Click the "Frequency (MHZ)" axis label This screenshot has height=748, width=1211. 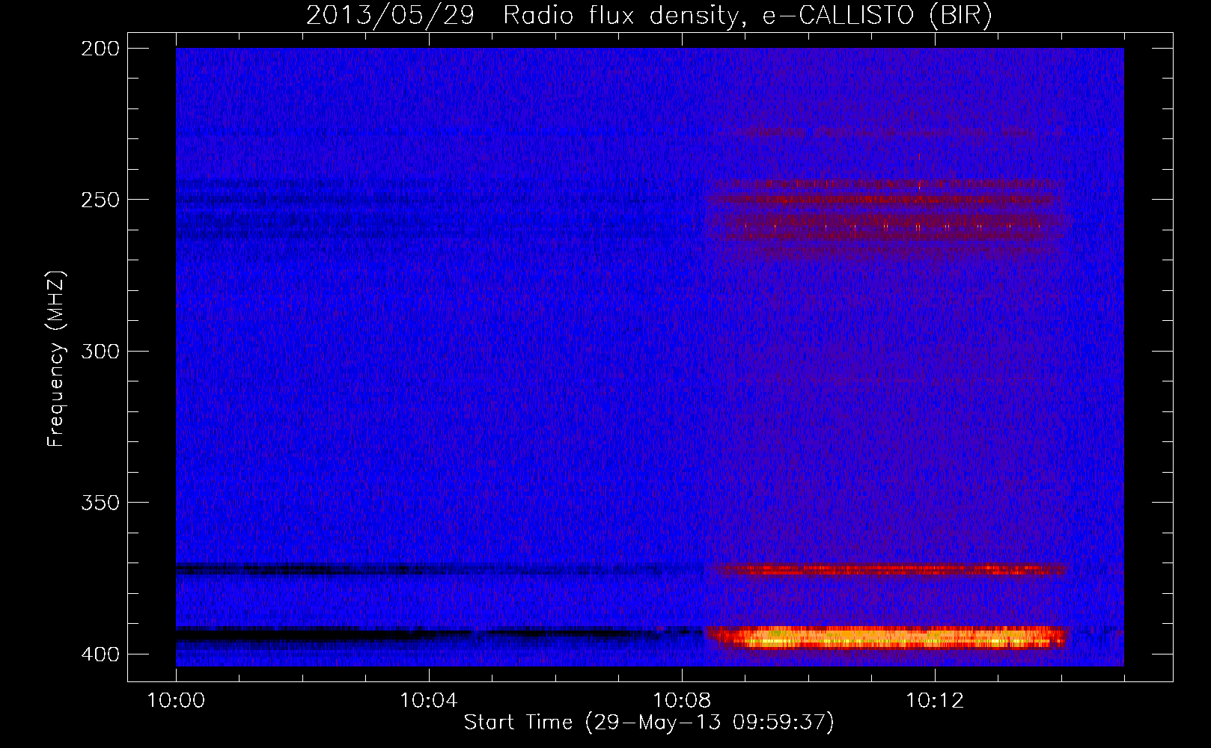pyautogui.click(x=56, y=358)
